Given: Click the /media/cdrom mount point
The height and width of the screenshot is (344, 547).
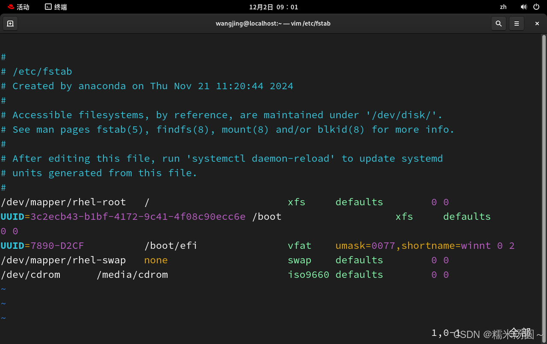Looking at the screenshot, I should click(132, 274).
